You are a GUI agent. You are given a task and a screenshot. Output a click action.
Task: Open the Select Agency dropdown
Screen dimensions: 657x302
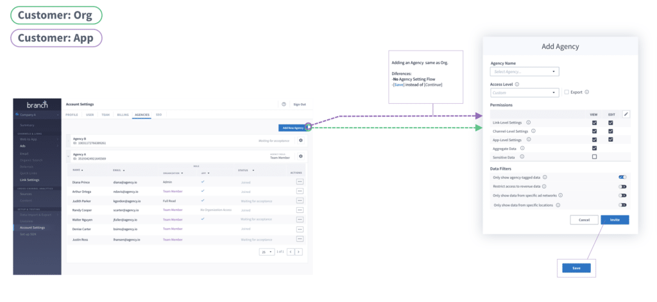(525, 72)
